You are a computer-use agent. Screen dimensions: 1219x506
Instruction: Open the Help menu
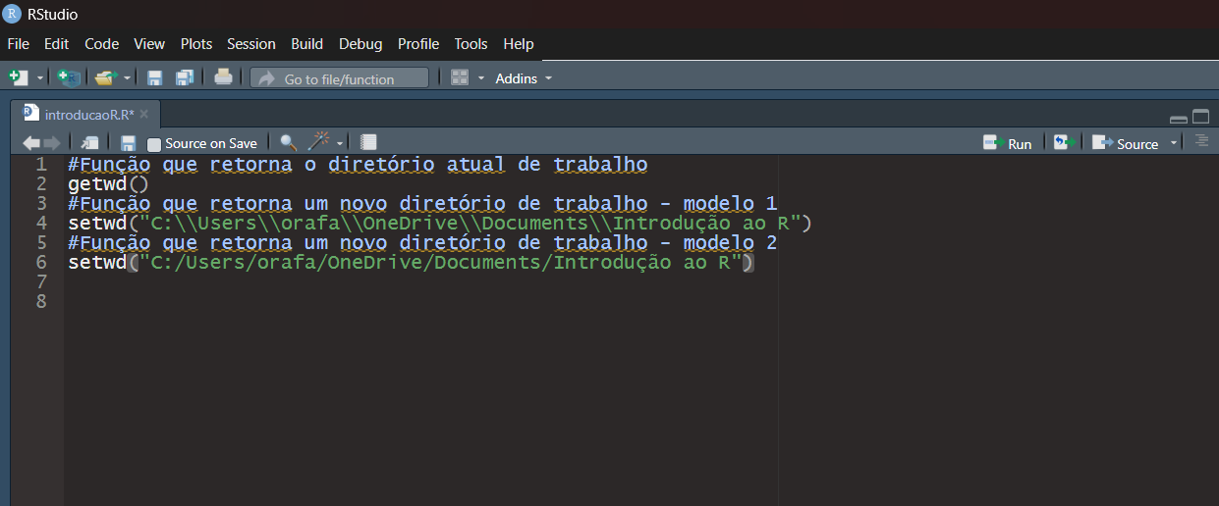518,44
